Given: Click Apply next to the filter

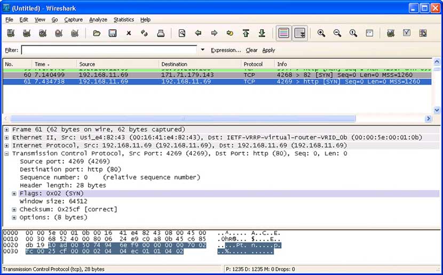Looking at the screenshot, I should [268, 50].
